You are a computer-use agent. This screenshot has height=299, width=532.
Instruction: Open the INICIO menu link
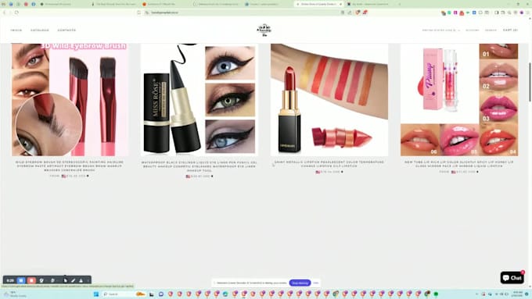coord(16,30)
